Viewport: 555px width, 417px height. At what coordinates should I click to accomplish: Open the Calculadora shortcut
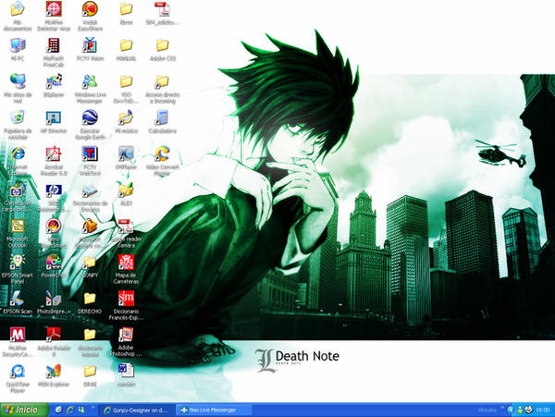163,122
